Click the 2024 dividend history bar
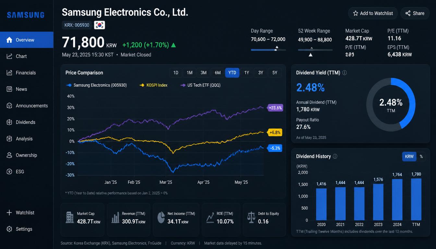The width and height of the screenshot is (436, 249). click(x=397, y=200)
